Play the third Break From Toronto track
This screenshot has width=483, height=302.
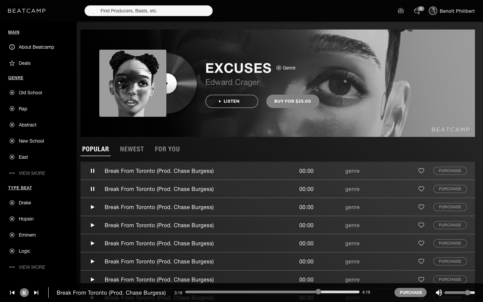click(93, 207)
